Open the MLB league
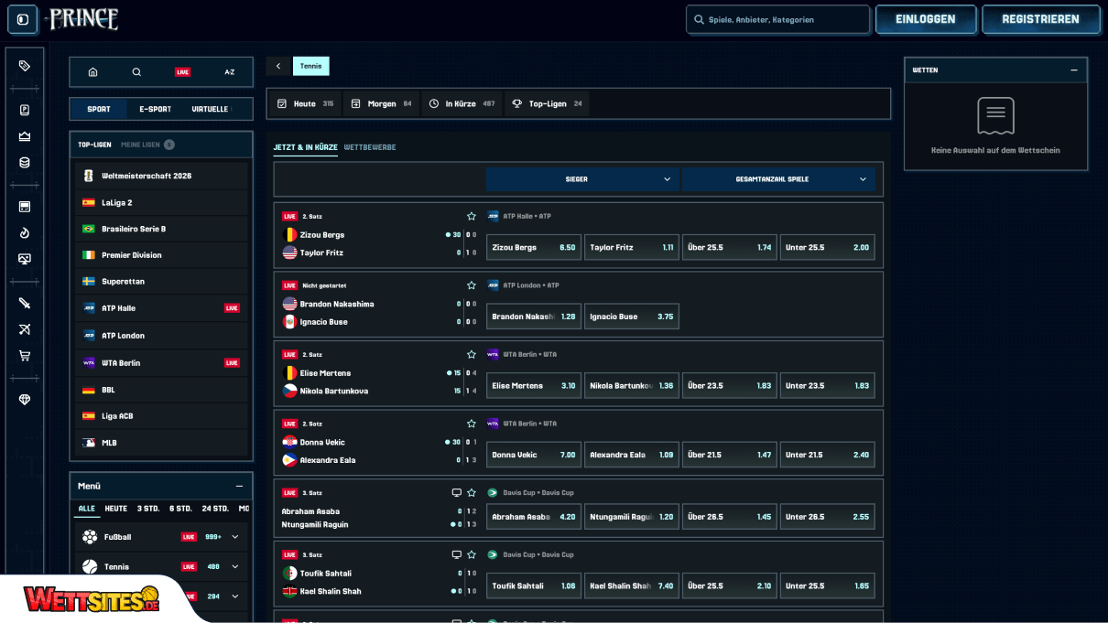This screenshot has width=1108, height=623. (161, 443)
